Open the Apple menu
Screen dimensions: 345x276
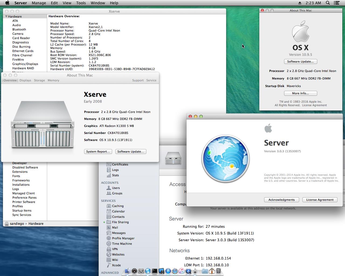point(7,3)
